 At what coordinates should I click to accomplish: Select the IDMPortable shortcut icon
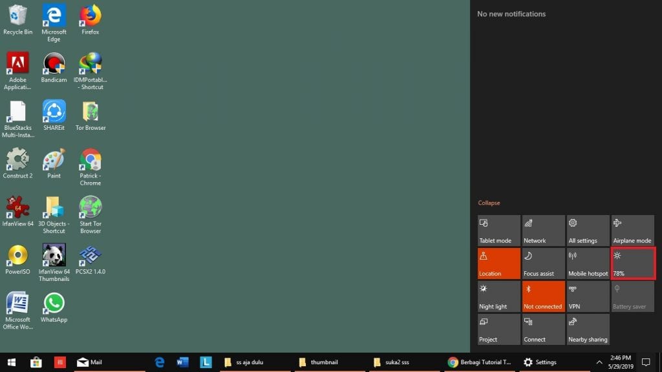point(91,71)
